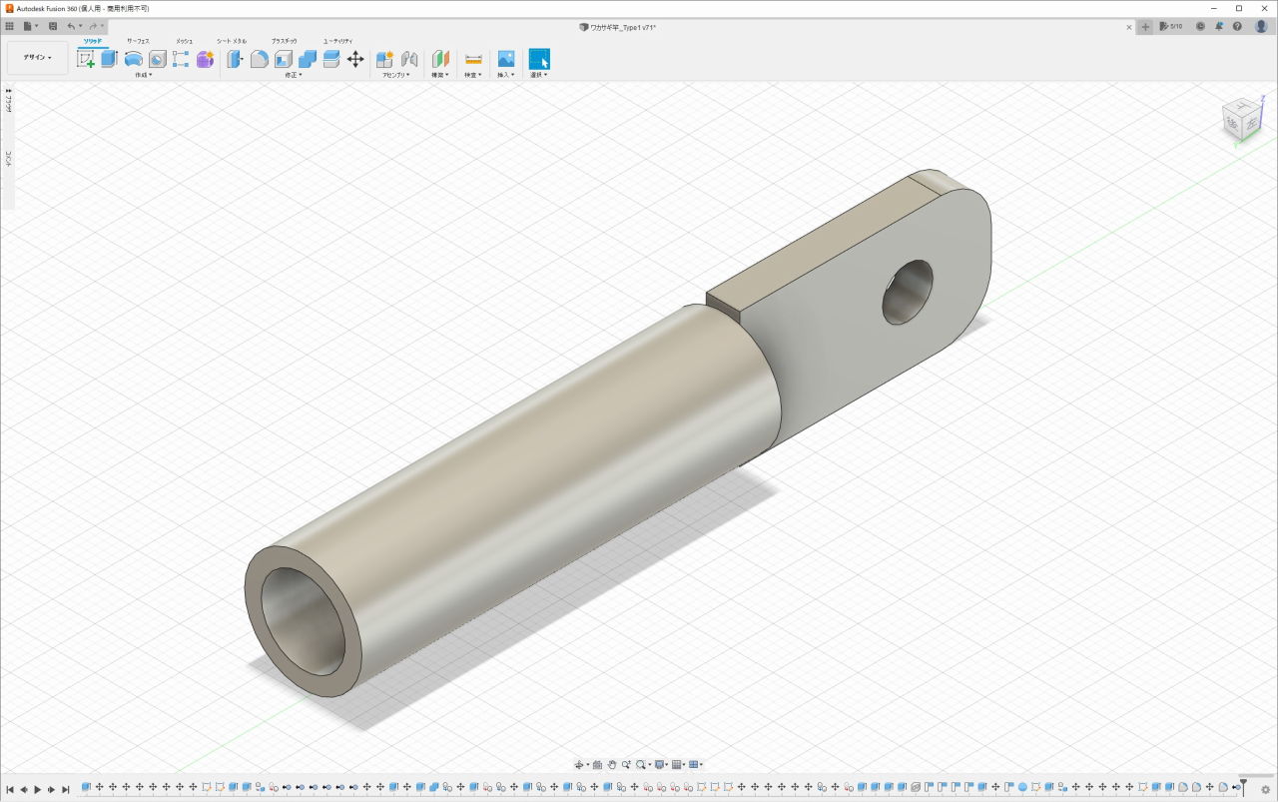Select the Hole tool
The height and width of the screenshot is (802, 1278).
click(157, 59)
